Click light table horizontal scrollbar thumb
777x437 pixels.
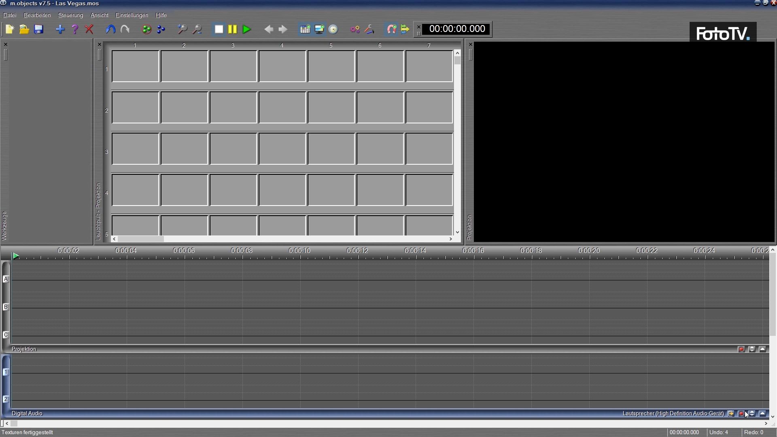(141, 239)
